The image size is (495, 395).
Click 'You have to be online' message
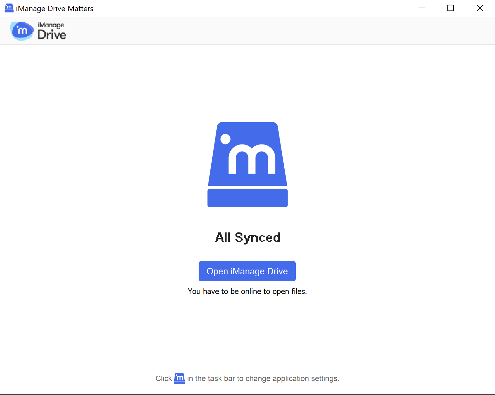247,291
